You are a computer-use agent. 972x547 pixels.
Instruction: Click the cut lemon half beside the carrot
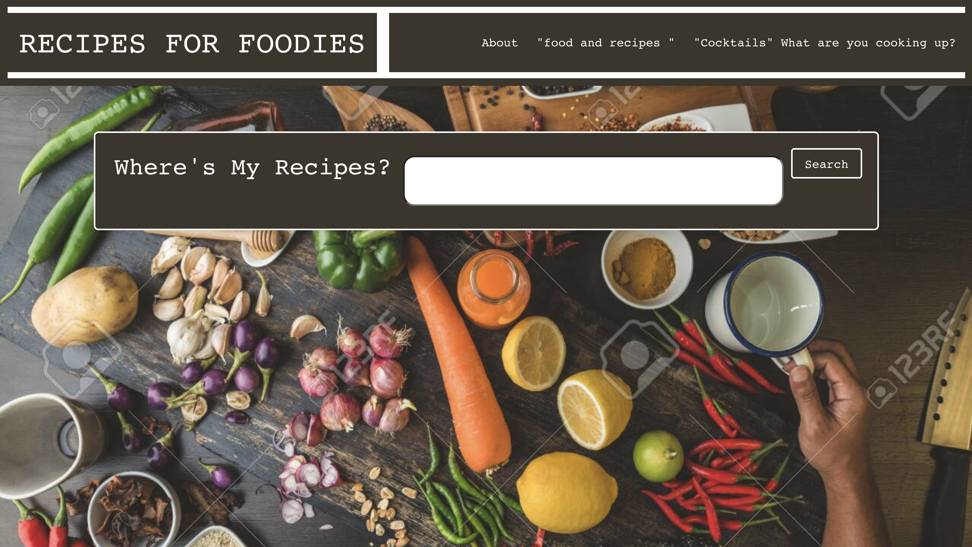point(534,354)
